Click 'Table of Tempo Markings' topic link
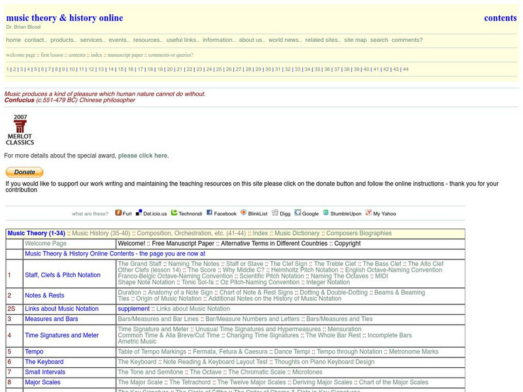 click(x=152, y=351)
